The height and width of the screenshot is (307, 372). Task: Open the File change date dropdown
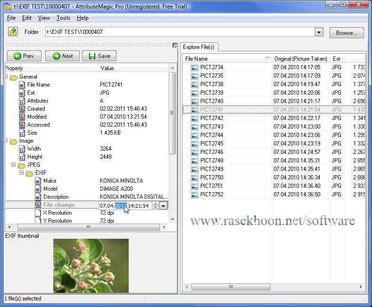[x=164, y=206]
